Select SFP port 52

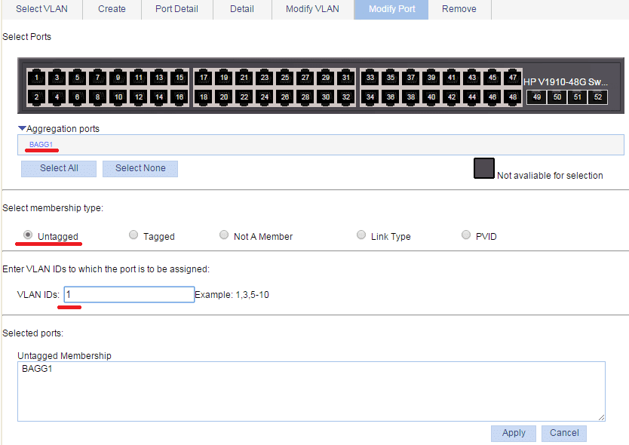[x=598, y=97]
